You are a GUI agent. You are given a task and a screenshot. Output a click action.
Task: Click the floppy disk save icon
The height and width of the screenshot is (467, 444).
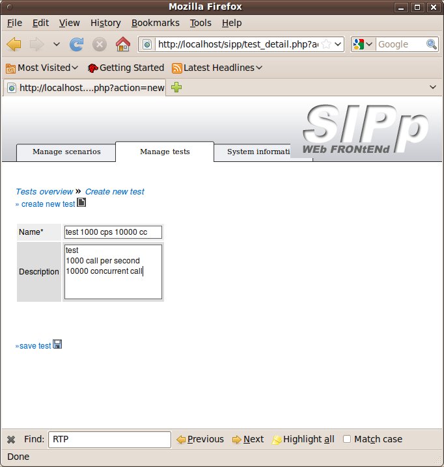pyautogui.click(x=57, y=344)
